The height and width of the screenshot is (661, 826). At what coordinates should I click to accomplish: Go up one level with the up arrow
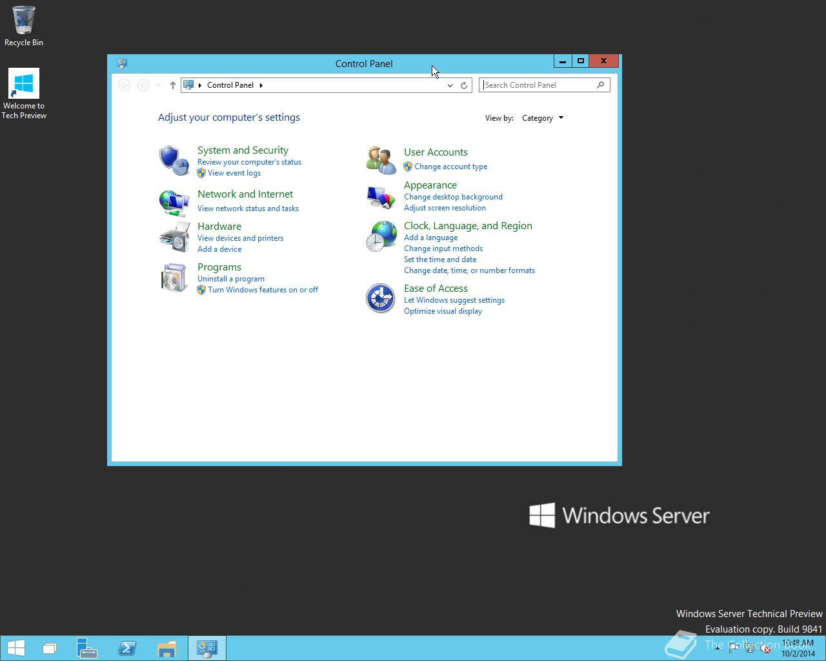[x=172, y=85]
